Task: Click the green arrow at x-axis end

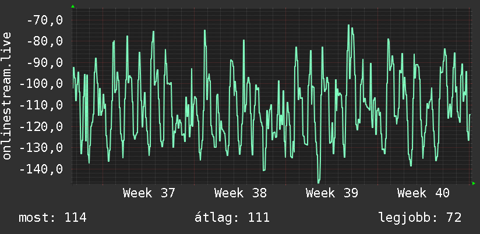Action: click(474, 183)
